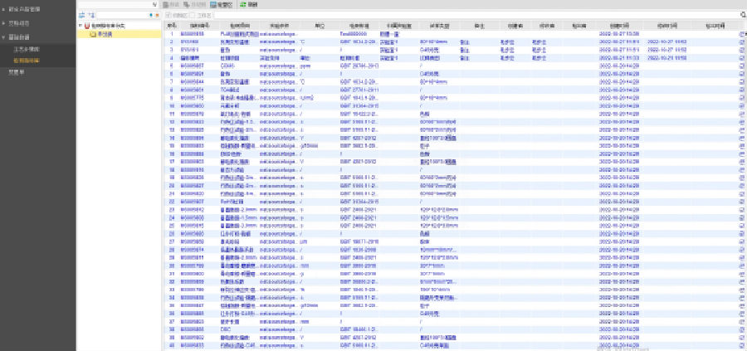The width and height of the screenshot is (747, 351).
Task: Click the red root node icon in tree
Action: pos(86,26)
